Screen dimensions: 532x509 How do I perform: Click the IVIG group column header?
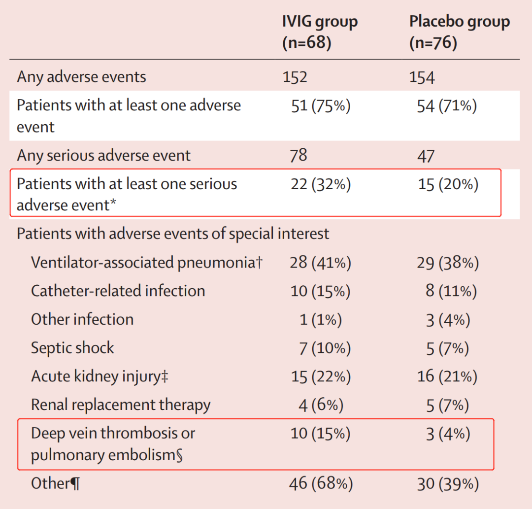tap(319, 33)
